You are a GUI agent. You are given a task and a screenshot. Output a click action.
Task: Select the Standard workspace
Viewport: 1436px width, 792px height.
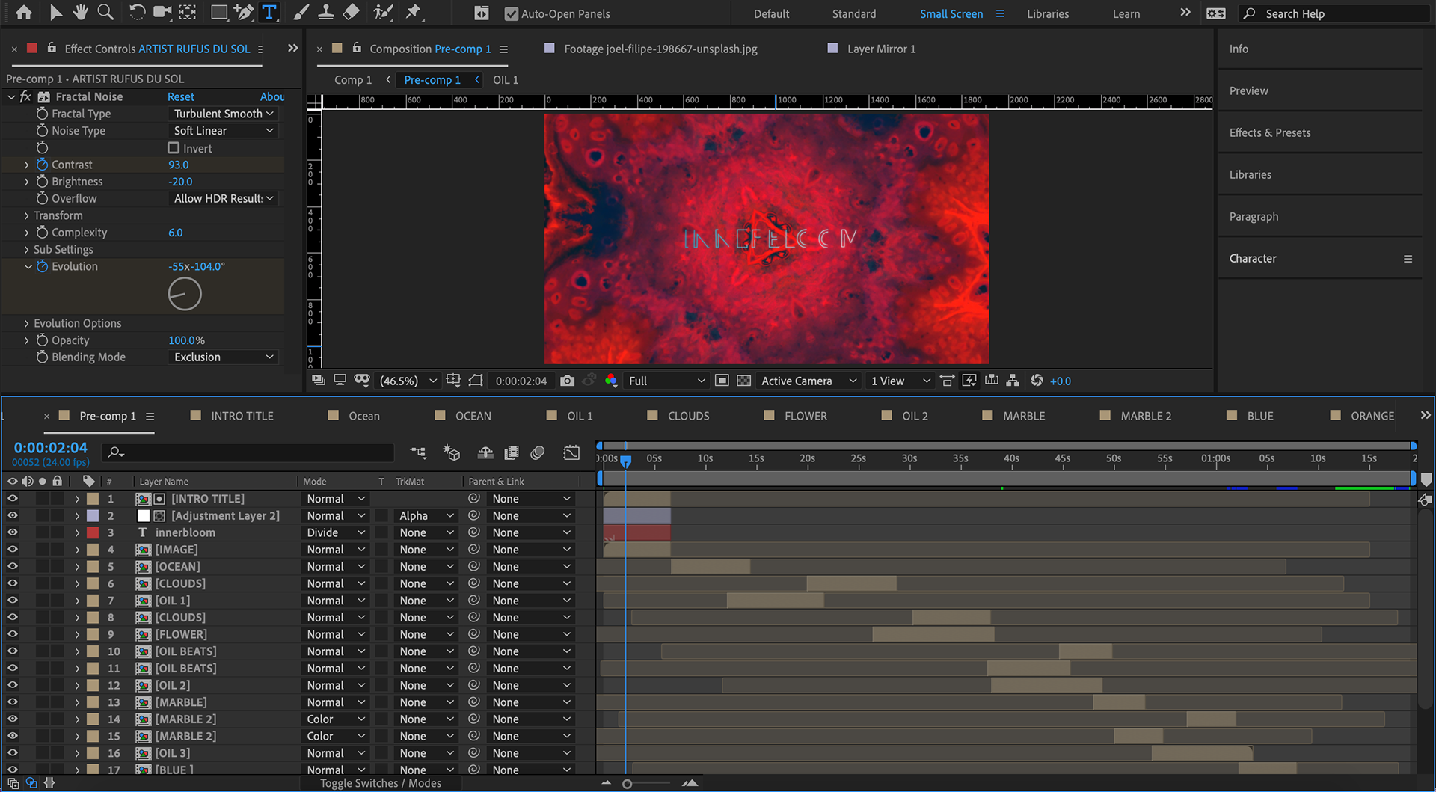pyautogui.click(x=853, y=13)
